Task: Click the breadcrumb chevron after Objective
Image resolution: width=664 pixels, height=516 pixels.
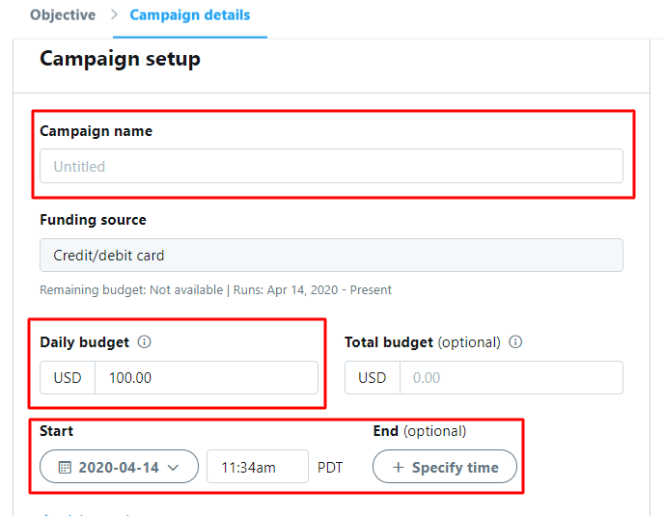Action: click(114, 14)
